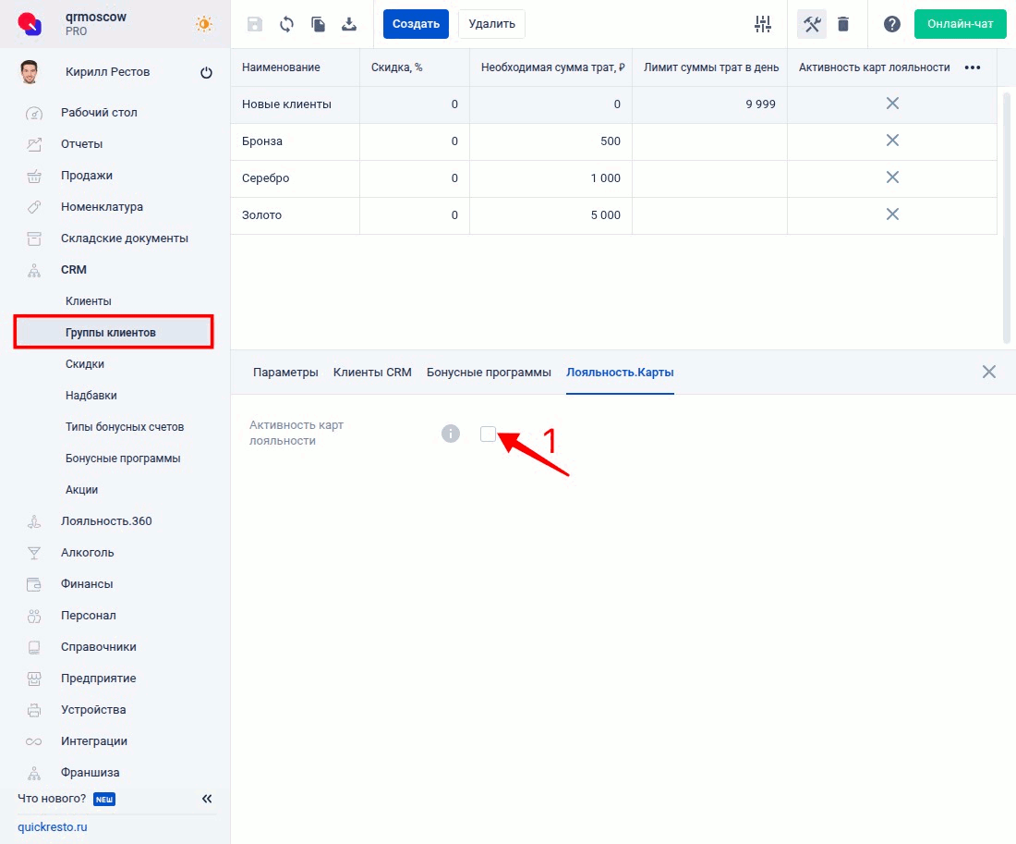
Task: Toggle the sun theme switch icon
Action: (x=203, y=24)
